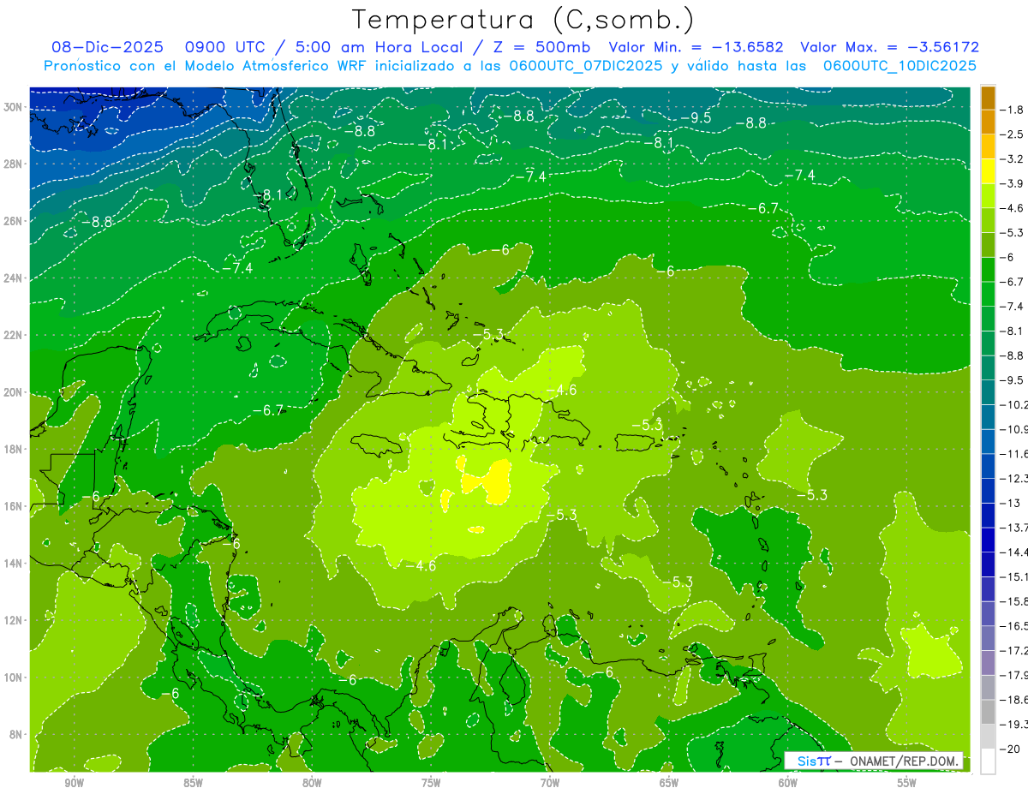Click the 28N latitude axis label
This screenshot has width=1028, height=794.
(x=15, y=164)
